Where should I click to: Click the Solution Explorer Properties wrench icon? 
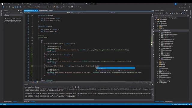[x=182, y=13]
